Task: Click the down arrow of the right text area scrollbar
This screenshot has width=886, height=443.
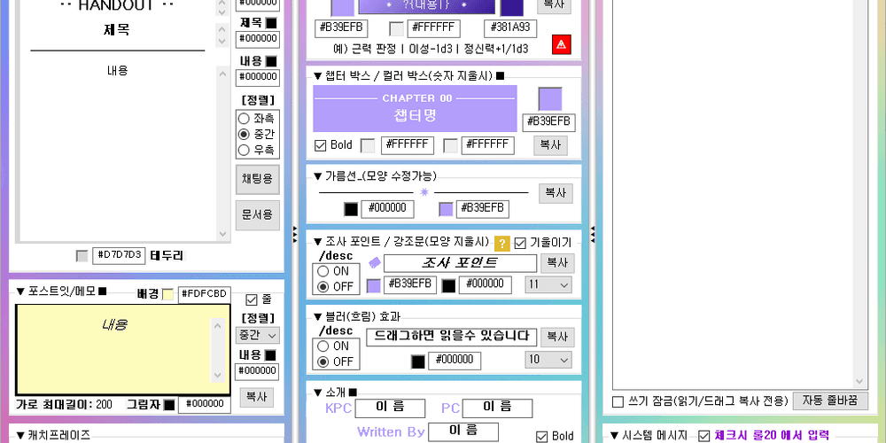Action: click(x=859, y=381)
